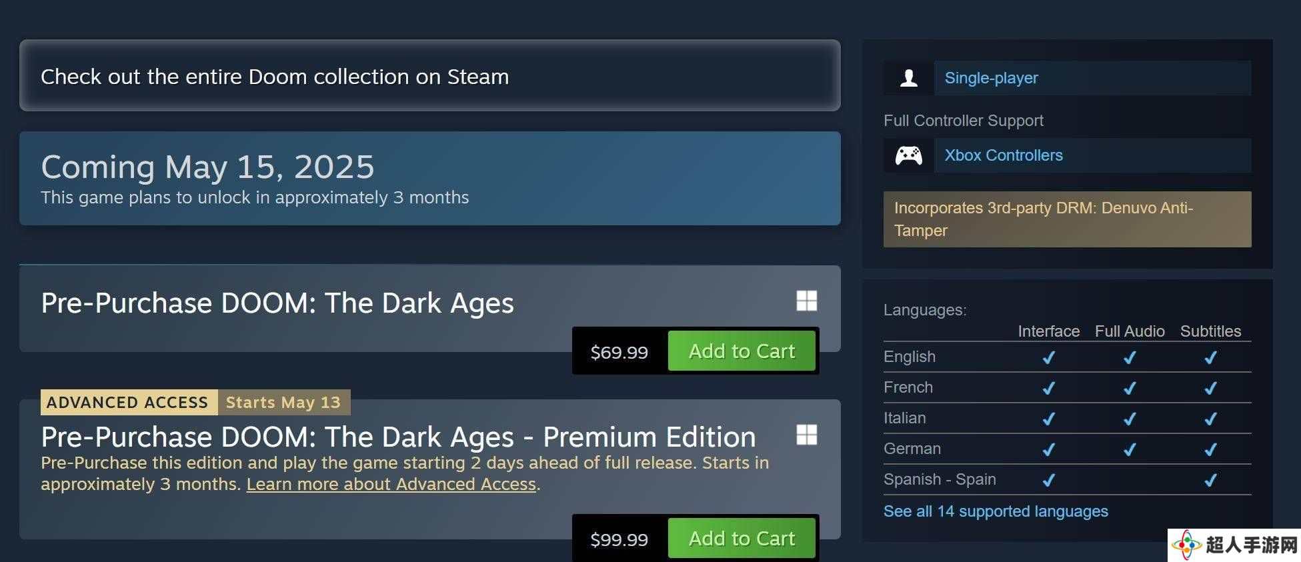
Task: Open the Single-player category link
Action: [991, 78]
